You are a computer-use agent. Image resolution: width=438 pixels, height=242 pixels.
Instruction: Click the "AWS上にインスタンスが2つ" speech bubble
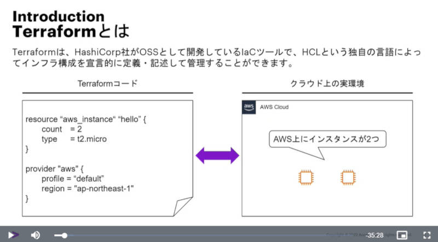(x=327, y=139)
